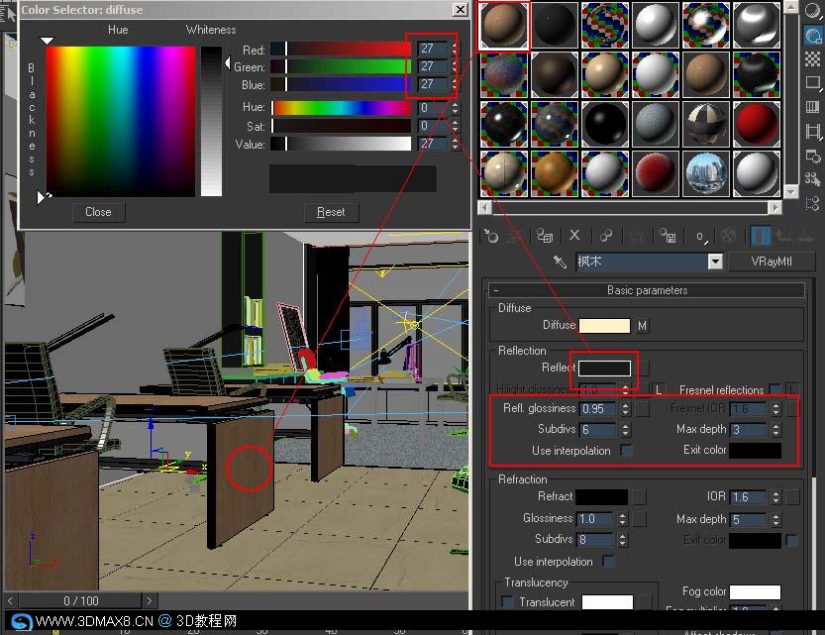Open the Material/Map Navigator icon
This screenshot has height=635, width=825.
[x=813, y=203]
